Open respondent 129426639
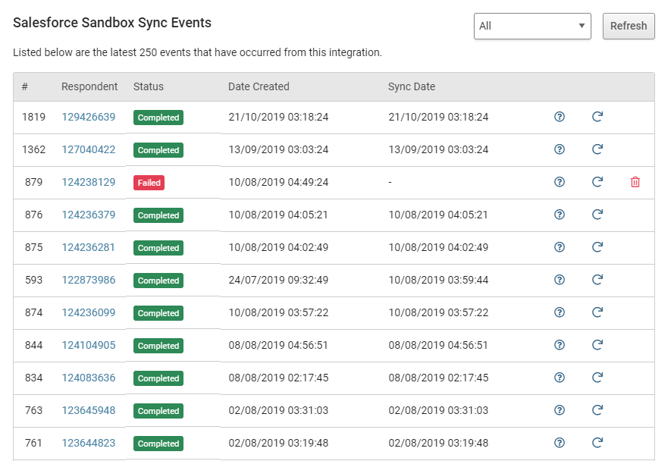The width and height of the screenshot is (671, 461). [x=89, y=117]
